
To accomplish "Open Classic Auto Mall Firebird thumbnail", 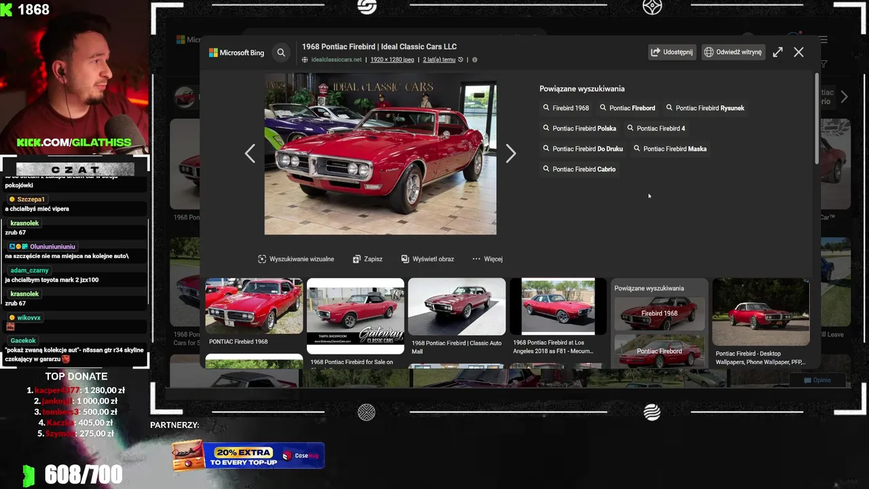I will [456, 306].
